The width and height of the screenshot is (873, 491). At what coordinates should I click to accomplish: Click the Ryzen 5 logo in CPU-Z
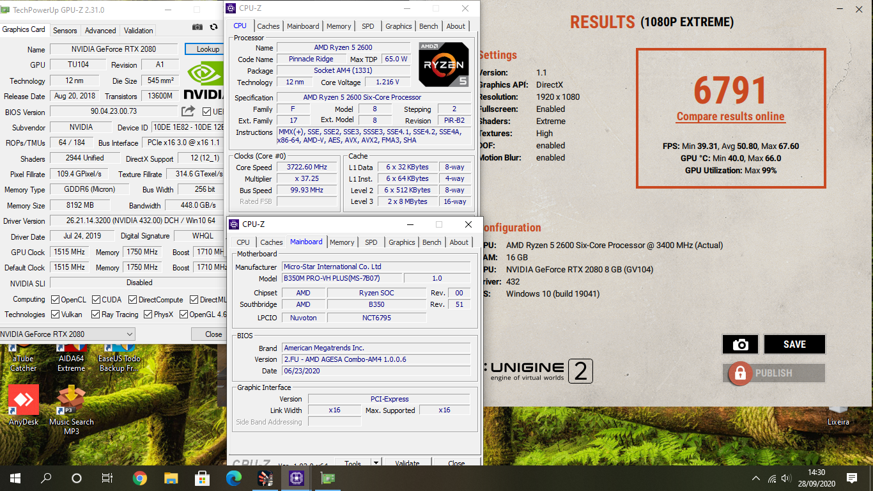pyautogui.click(x=444, y=65)
